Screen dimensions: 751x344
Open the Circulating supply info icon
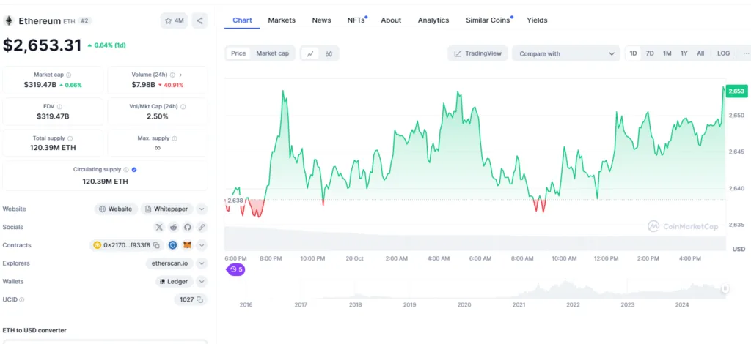click(126, 170)
